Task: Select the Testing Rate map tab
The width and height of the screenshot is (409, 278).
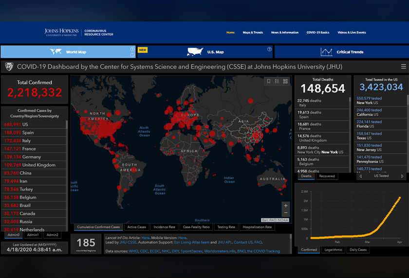Action: [x=226, y=227]
